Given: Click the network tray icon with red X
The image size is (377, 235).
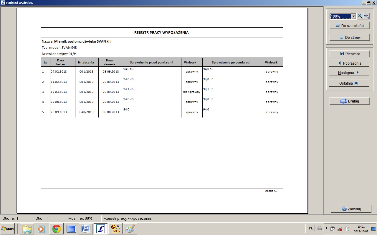Looking at the screenshot, I should pyautogui.click(x=340, y=229).
